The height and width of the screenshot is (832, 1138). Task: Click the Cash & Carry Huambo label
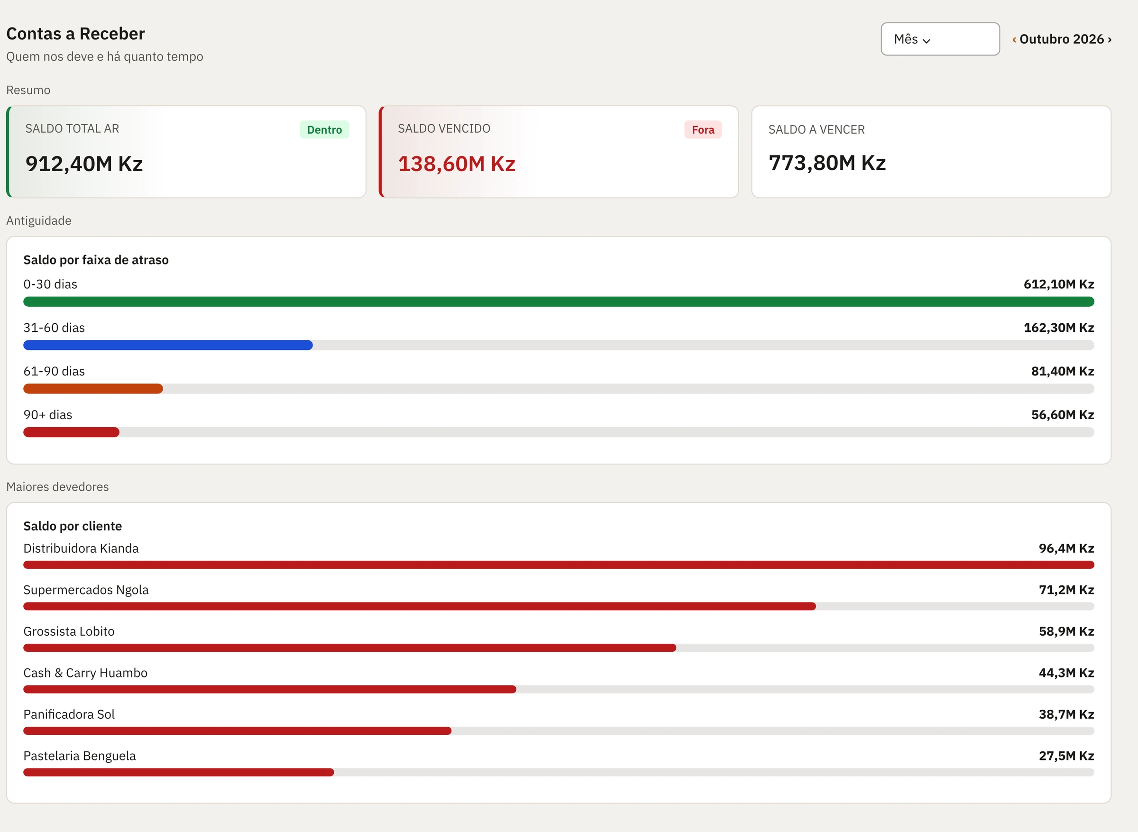[86, 673]
